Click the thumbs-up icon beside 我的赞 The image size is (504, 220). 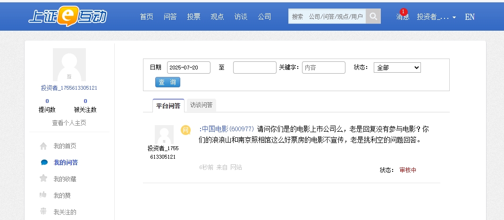[x=43, y=195]
